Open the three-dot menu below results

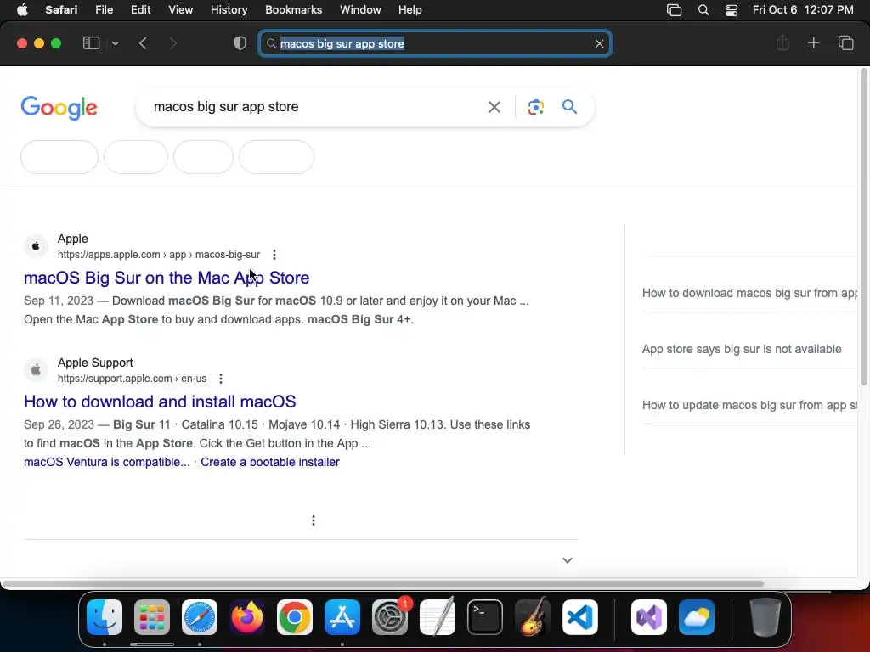[x=314, y=520]
